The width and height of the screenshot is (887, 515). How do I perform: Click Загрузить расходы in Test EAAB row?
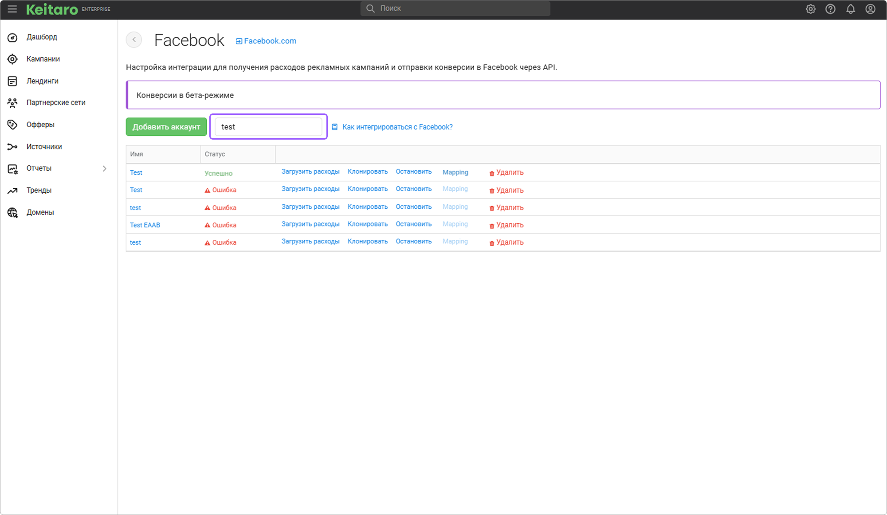(x=310, y=224)
